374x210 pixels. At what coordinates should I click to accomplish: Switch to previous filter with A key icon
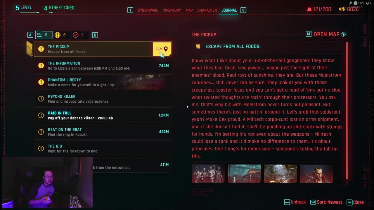[30, 35]
